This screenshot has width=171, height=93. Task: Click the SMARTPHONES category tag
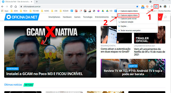12,69
